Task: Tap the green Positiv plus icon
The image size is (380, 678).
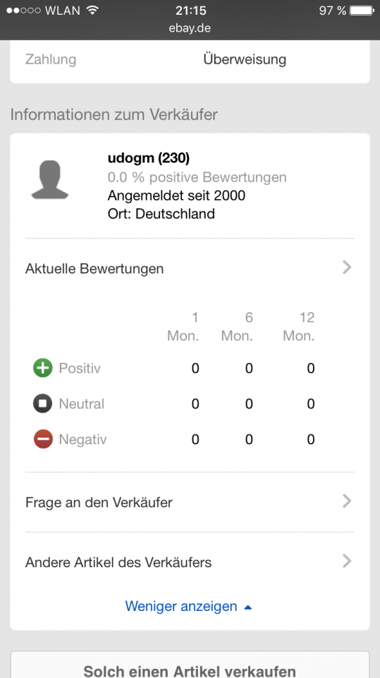Action: 43,368
